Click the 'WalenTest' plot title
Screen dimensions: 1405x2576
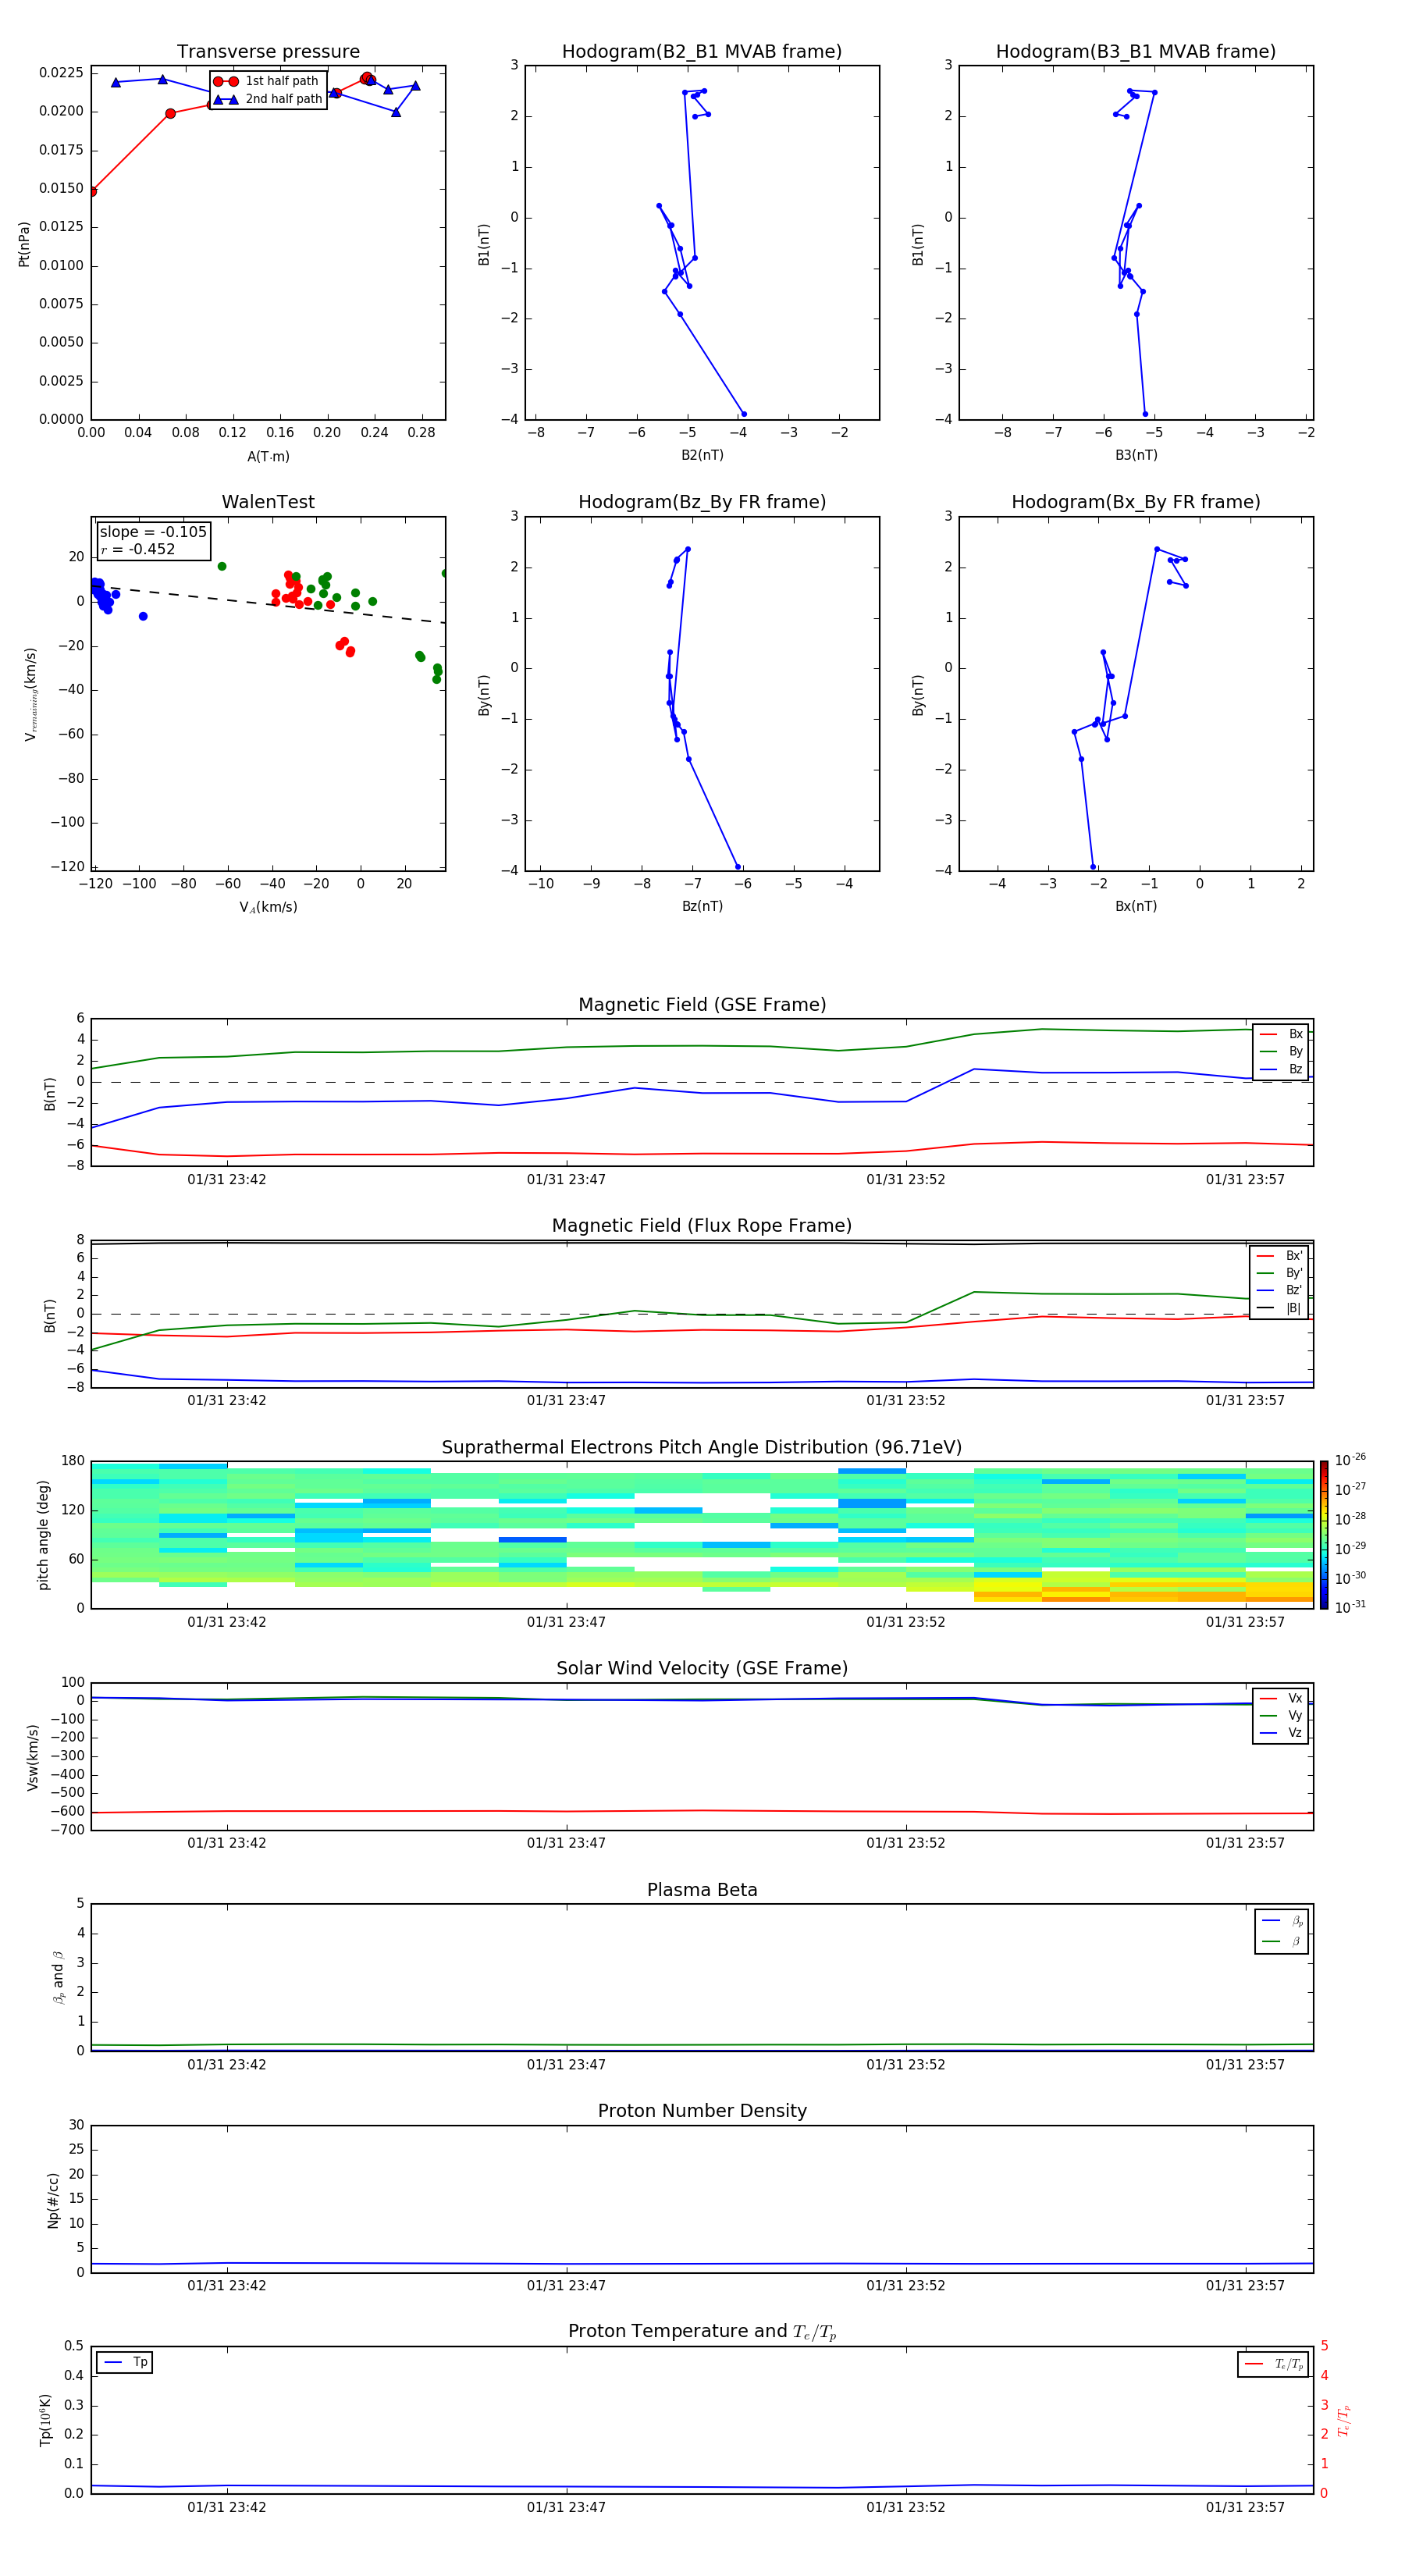click(x=268, y=502)
